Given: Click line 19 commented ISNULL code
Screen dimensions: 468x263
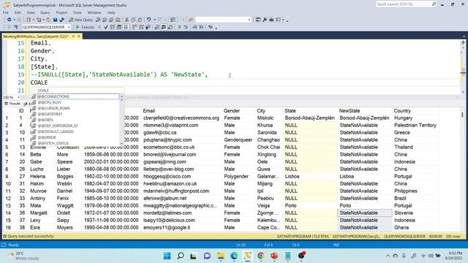Looking at the screenshot, I should (x=119, y=75).
